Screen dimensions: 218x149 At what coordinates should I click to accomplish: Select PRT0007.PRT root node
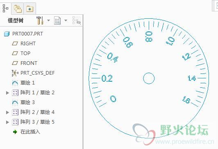[x=27, y=34]
